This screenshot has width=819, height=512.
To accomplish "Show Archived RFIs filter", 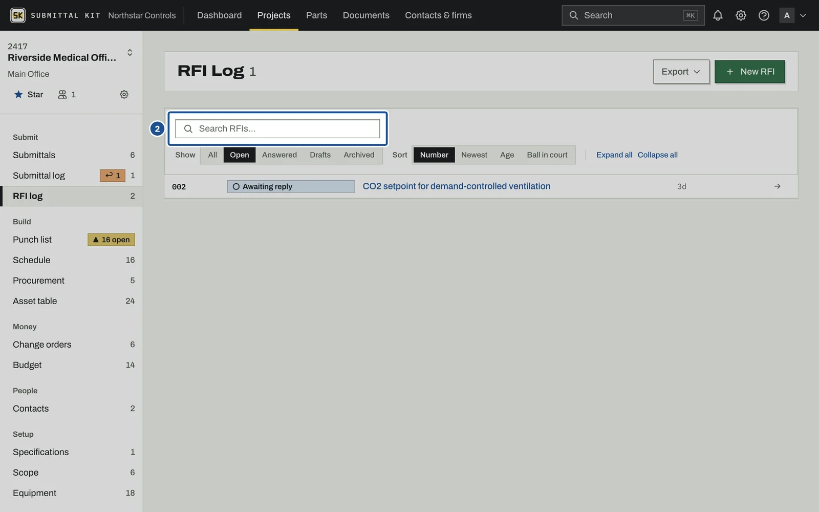I will click(x=359, y=155).
